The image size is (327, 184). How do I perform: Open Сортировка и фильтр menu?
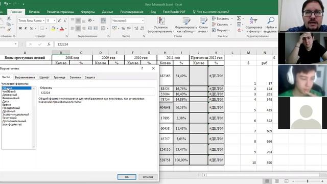click(254, 25)
